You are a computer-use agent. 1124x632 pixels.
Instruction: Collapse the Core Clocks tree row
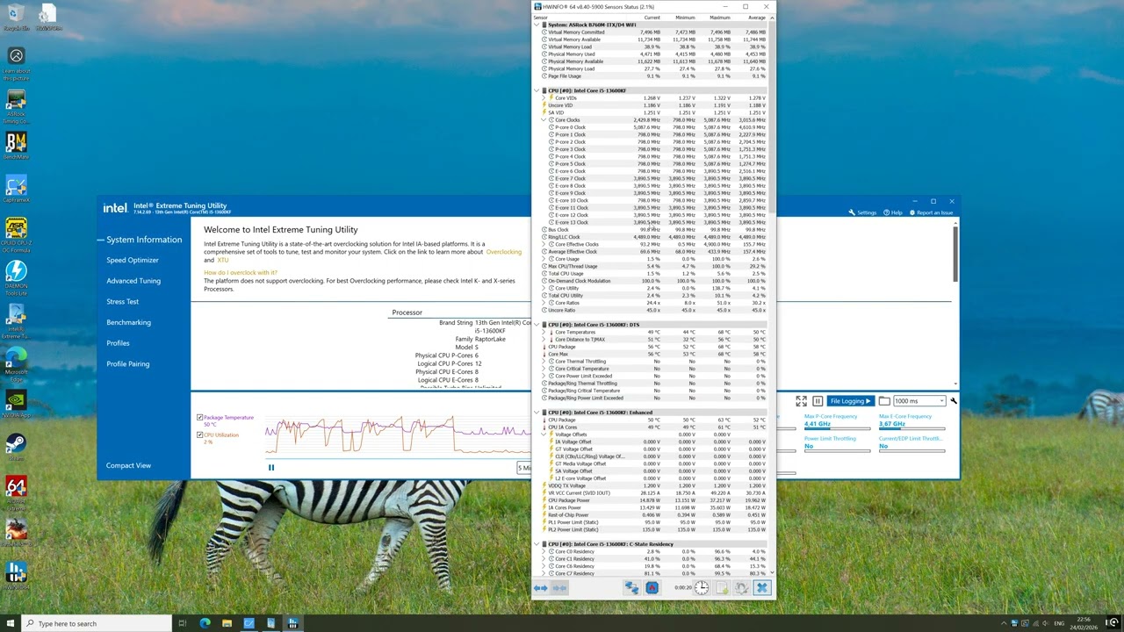click(544, 120)
